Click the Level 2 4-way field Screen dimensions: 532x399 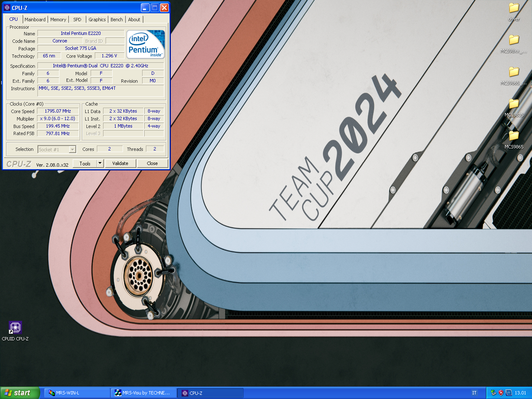pos(154,126)
